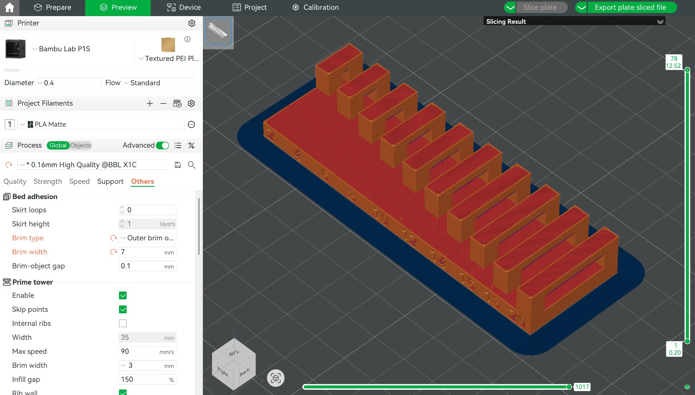Search process settings with magnifier icon
The height and width of the screenshot is (395, 695).
click(191, 165)
